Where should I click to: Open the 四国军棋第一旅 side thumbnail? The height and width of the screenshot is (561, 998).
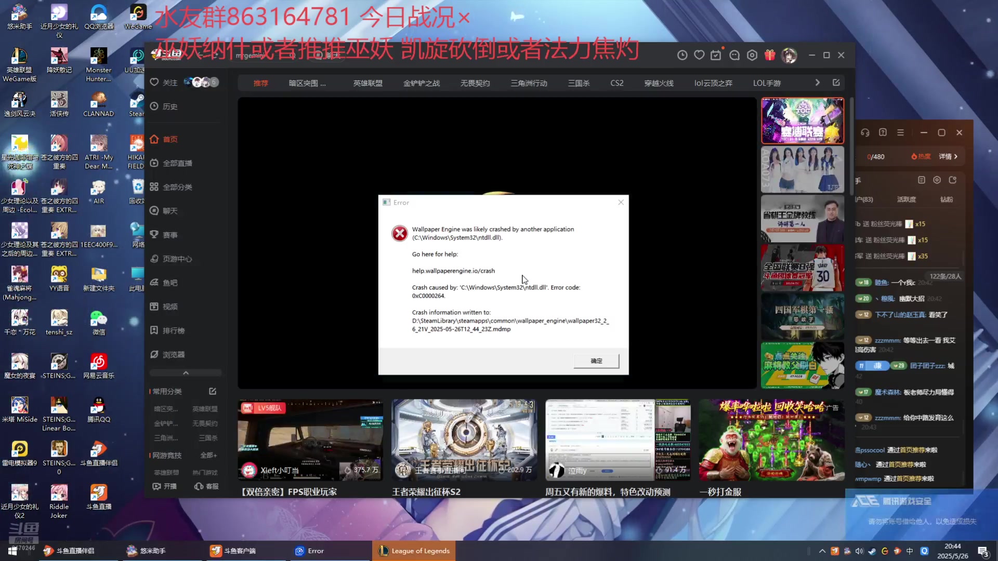(803, 316)
